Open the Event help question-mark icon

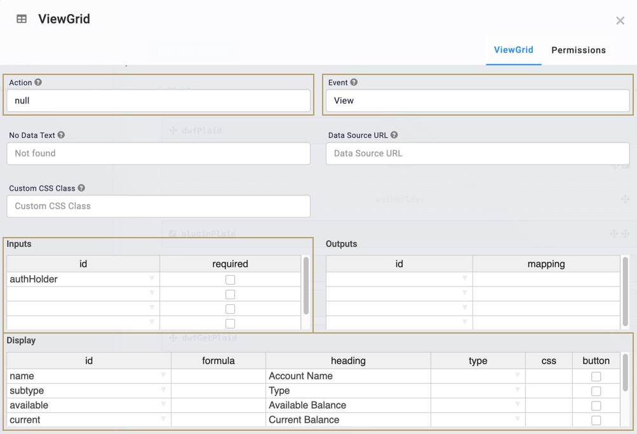point(354,82)
